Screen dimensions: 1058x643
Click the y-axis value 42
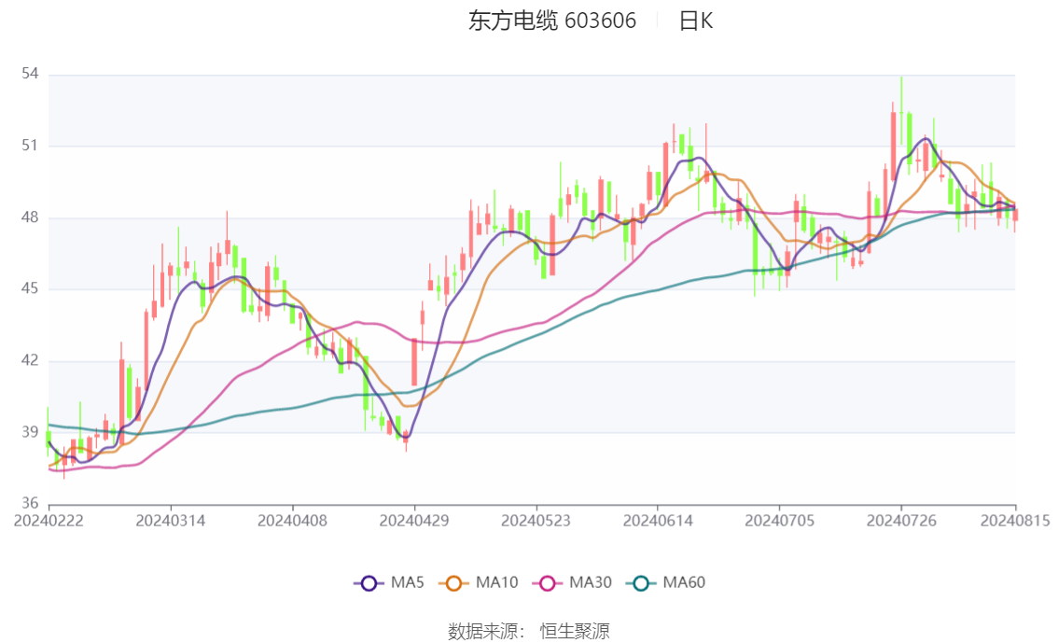[x=31, y=360]
